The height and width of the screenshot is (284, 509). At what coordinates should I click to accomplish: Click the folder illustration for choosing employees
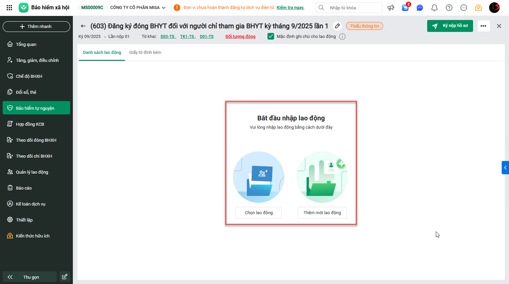259,177
